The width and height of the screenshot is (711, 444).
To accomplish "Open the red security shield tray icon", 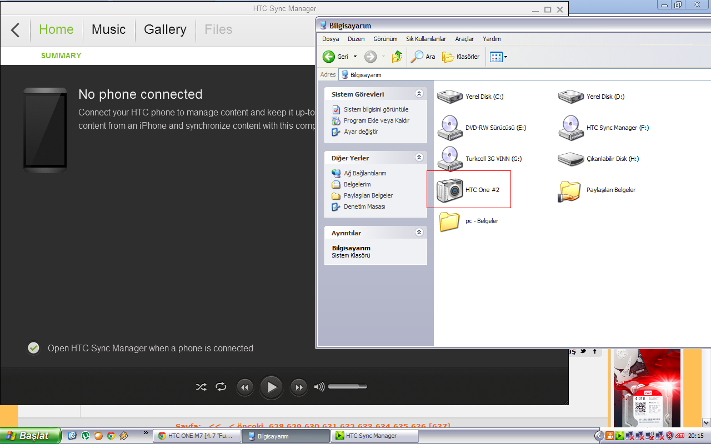I will (670, 436).
